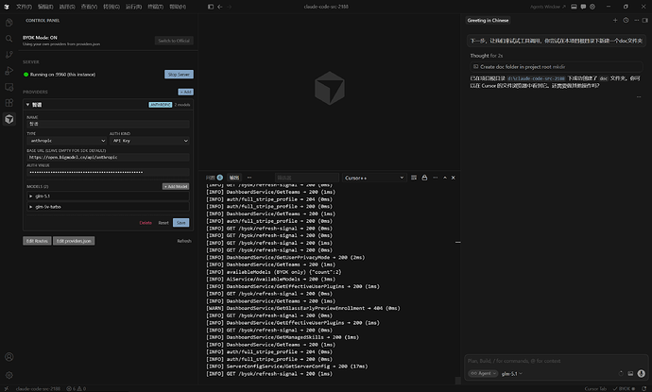Open output panel more actions ellipsis

pos(435,178)
